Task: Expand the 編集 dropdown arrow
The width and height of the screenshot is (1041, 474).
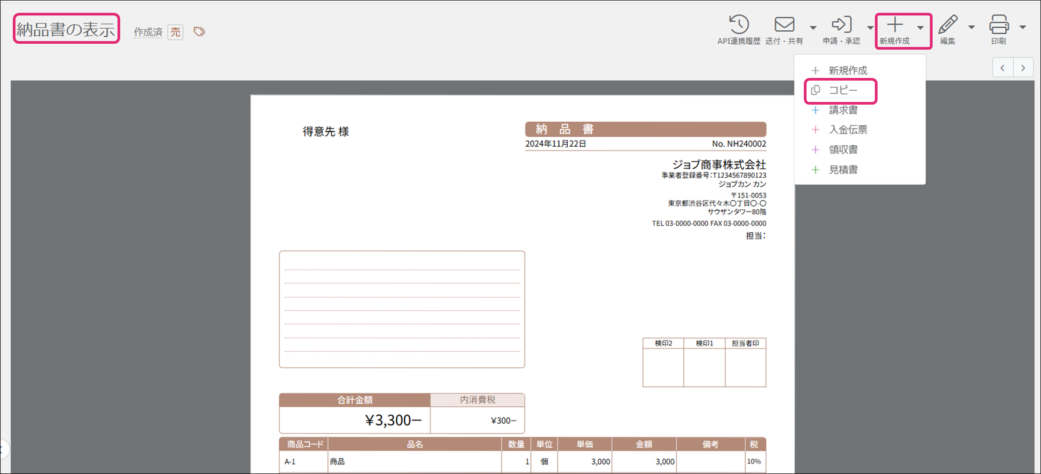Action: (x=971, y=28)
